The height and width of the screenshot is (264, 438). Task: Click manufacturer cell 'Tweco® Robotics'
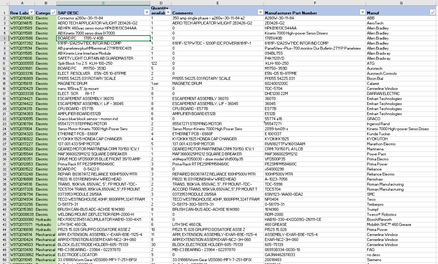[x=401, y=214]
